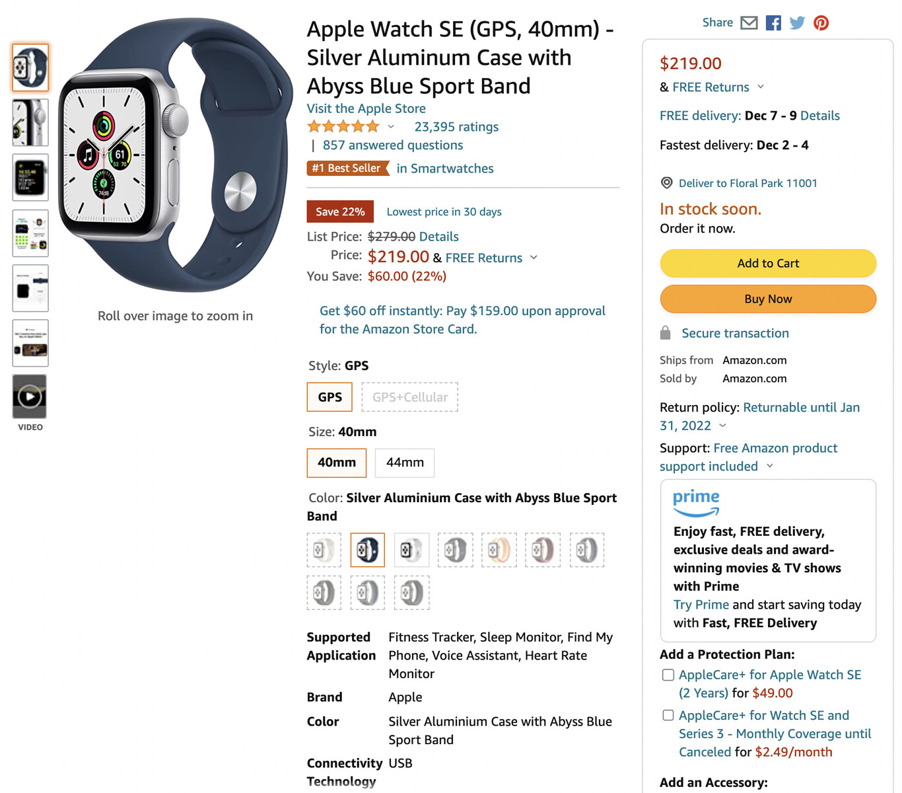Screen dimensions: 902x793
Task: Click the Add to Cart button
Action: (x=768, y=263)
